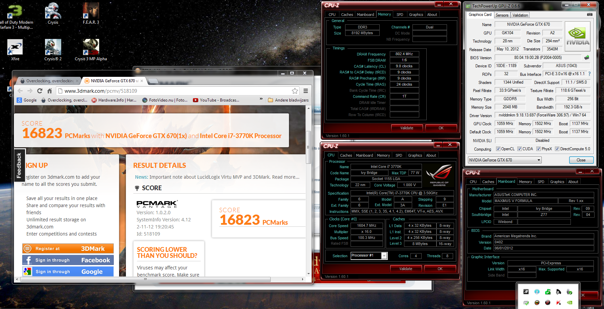Open Caches tab in the CPU-Z processor window
Viewport: 604px width, 309px height.
click(x=346, y=155)
